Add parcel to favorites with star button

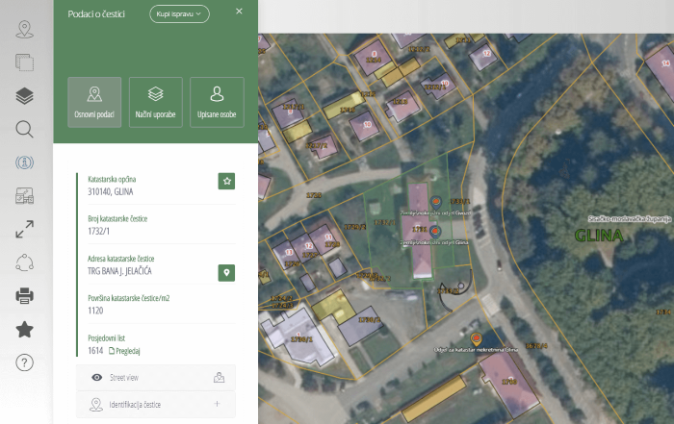click(226, 181)
